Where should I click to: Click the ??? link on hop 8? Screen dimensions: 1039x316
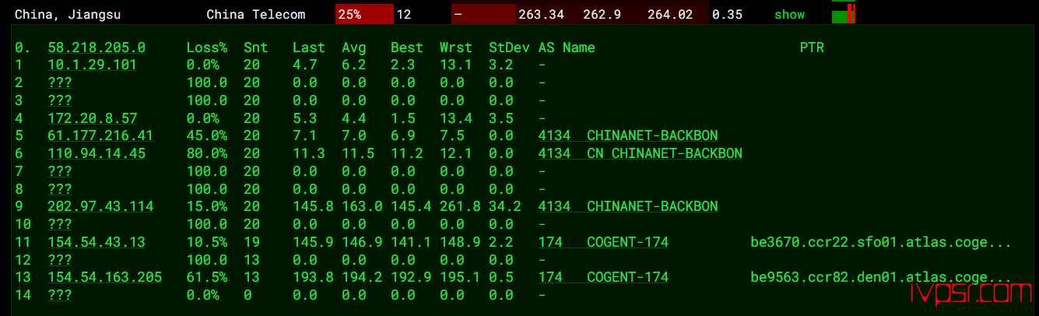(60, 189)
